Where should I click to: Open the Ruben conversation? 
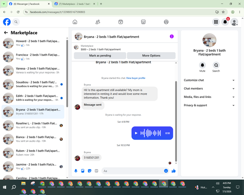[x=33, y=153]
